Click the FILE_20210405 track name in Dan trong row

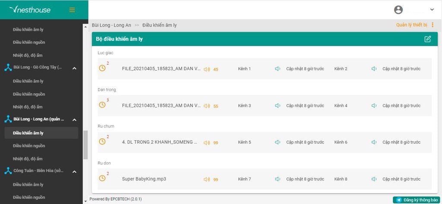(161, 105)
